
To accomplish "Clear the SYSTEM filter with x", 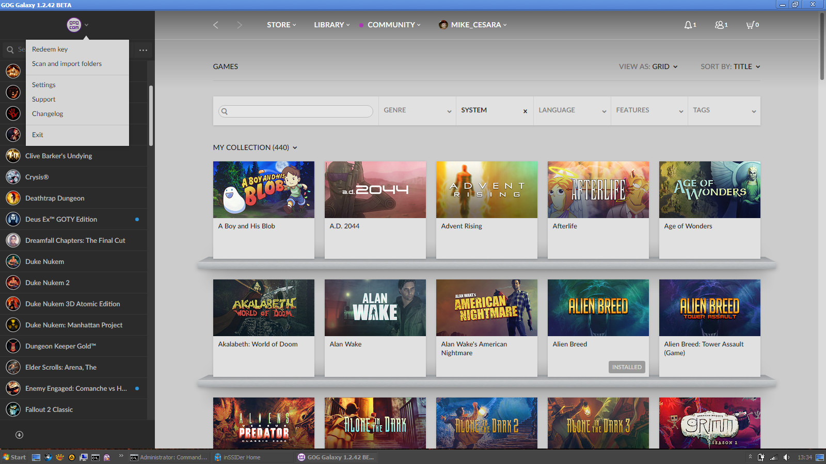I will click(x=525, y=111).
